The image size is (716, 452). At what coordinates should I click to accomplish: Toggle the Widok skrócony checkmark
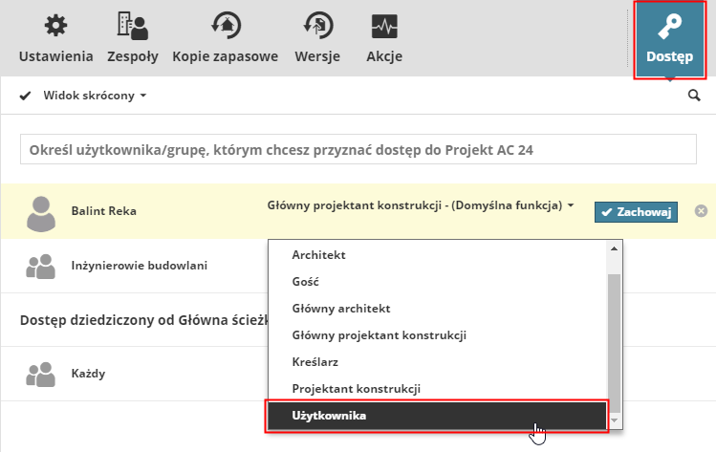click(x=26, y=96)
